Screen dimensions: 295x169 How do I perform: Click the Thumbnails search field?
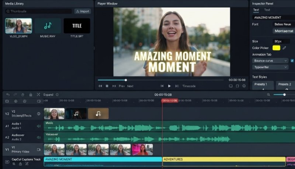pos(38,11)
